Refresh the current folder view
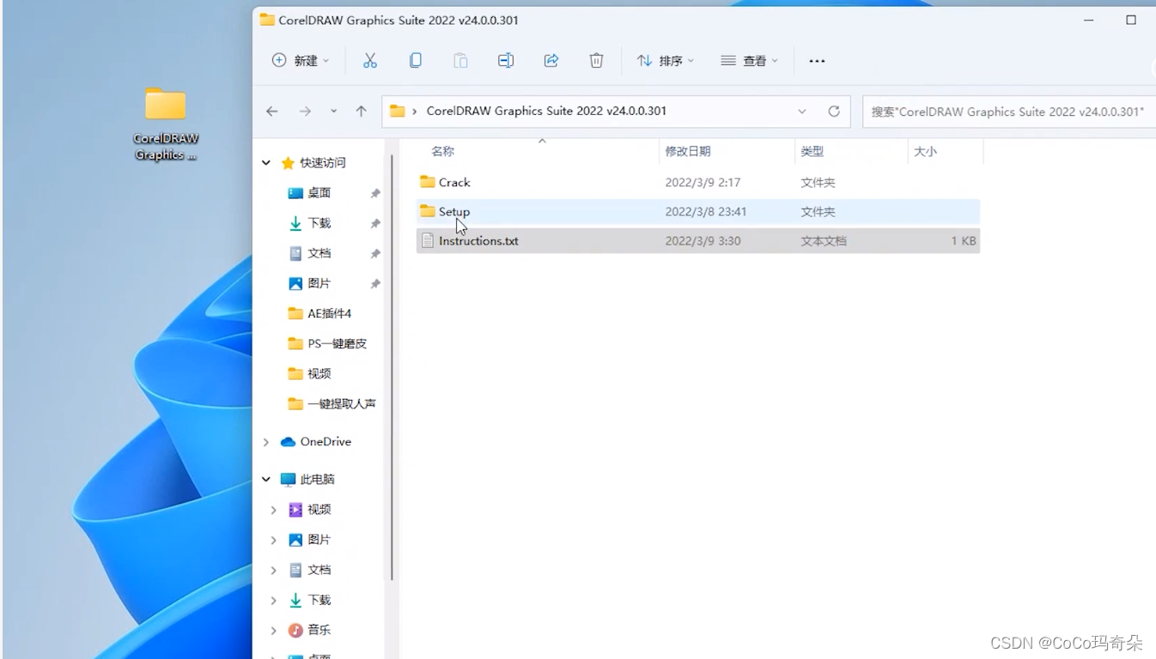Screen dimensions: 1156x659 coord(833,111)
